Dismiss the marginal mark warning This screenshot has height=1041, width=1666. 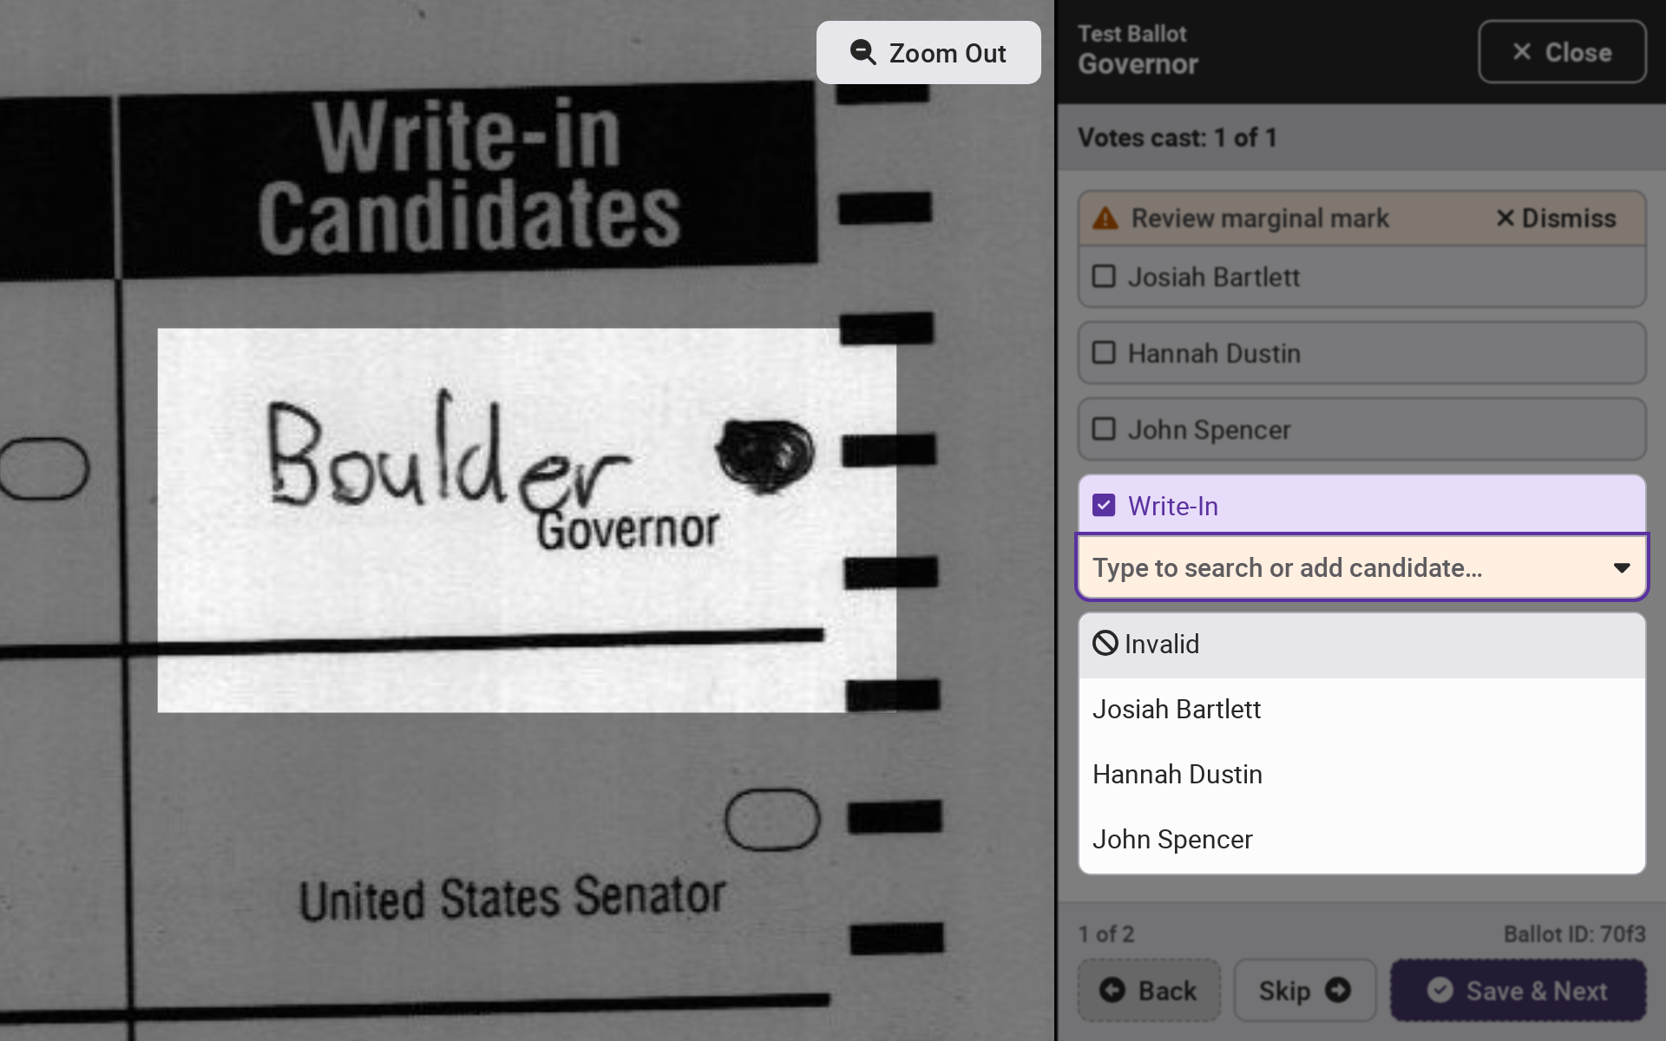[x=1556, y=219]
